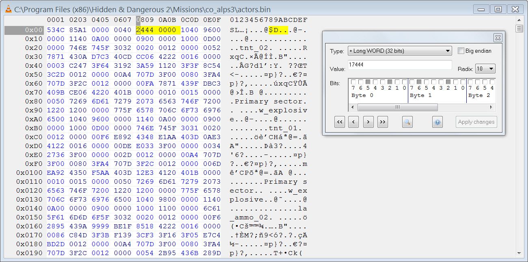Viewport: 528px width, 262px height.
Task: Open the Type dropdown Long WORD
Action: point(400,51)
